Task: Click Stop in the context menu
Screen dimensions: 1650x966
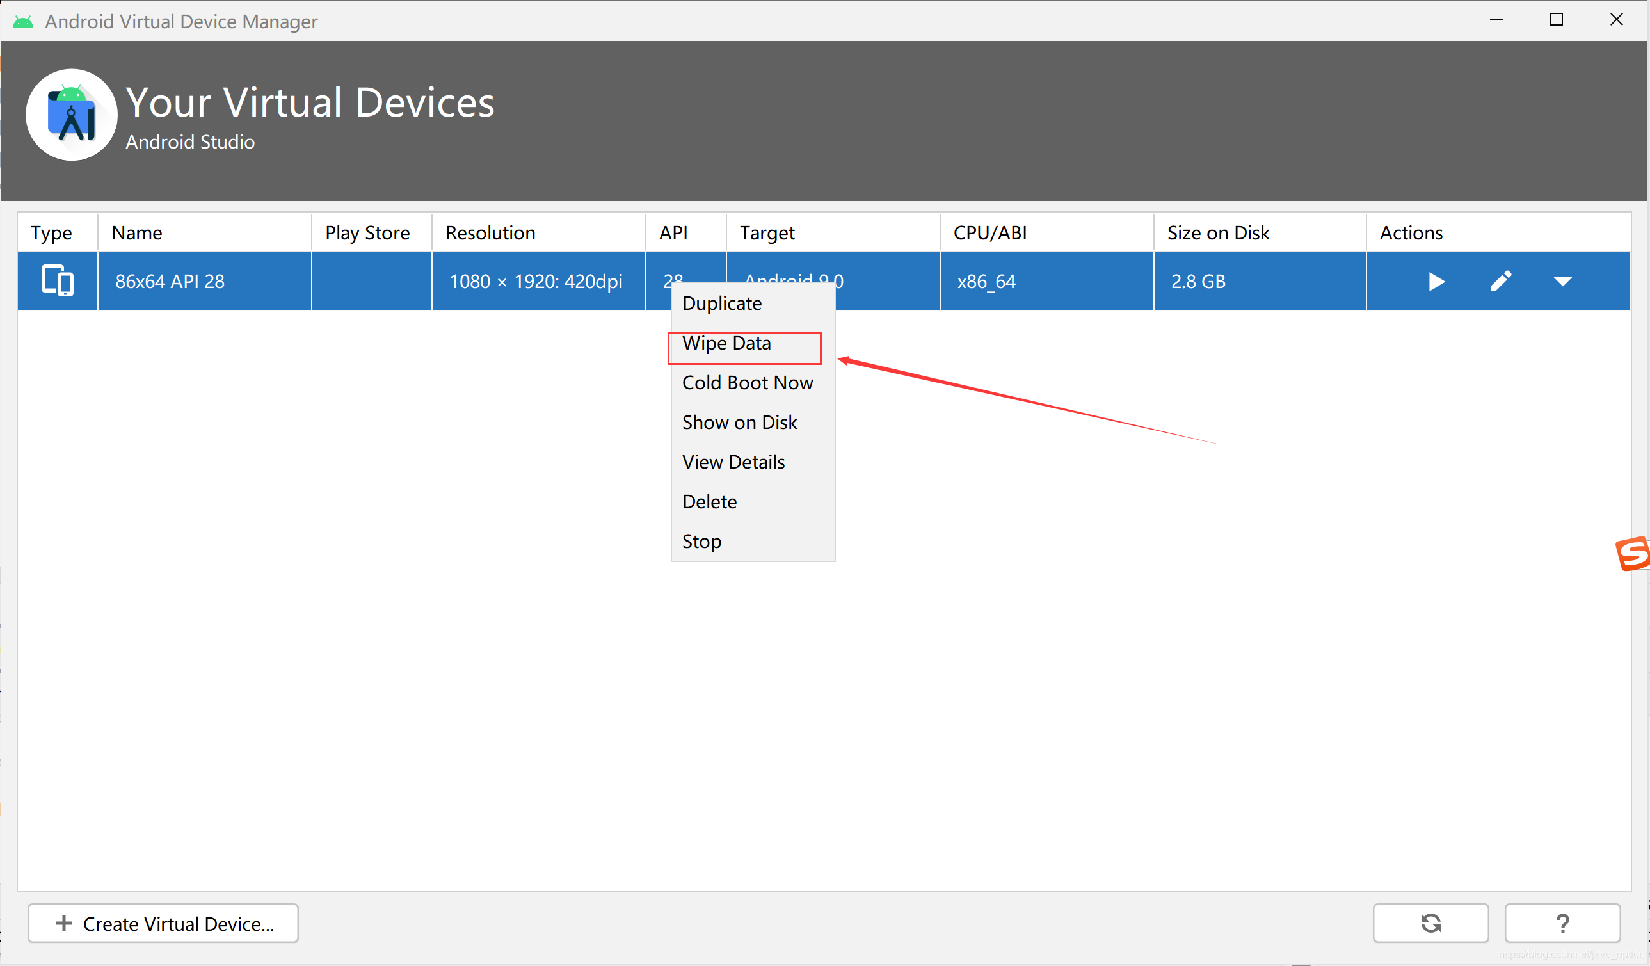Action: pyautogui.click(x=701, y=542)
